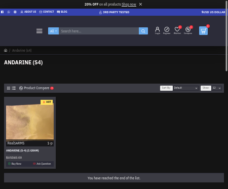Open the hamburger main menu
Image resolution: width=228 pixels, height=189 pixels.
[x=40, y=31]
